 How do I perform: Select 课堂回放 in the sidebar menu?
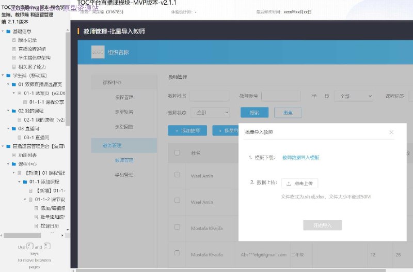tap(124, 127)
